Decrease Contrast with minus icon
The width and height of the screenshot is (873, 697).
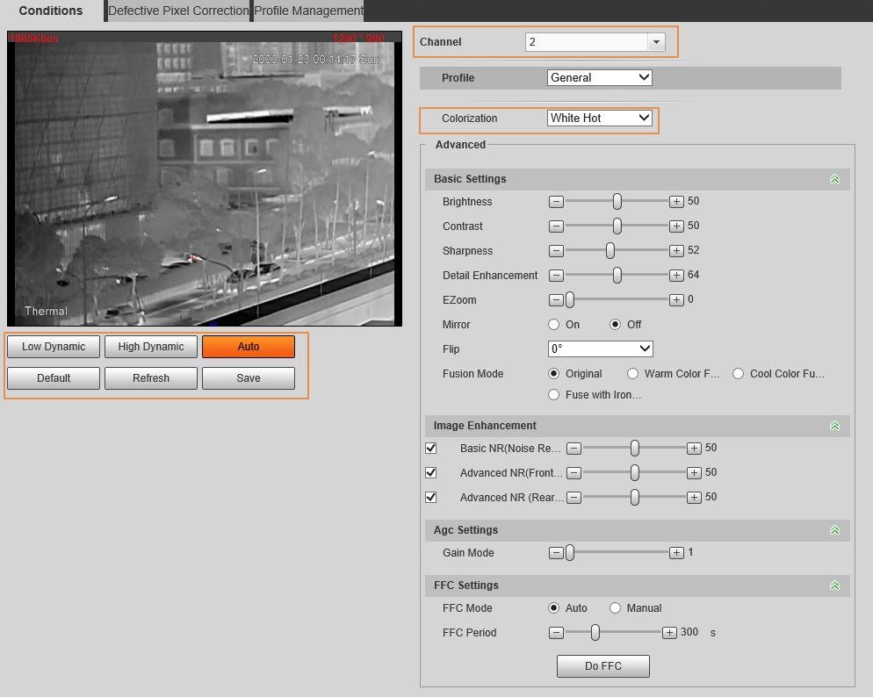tap(556, 226)
